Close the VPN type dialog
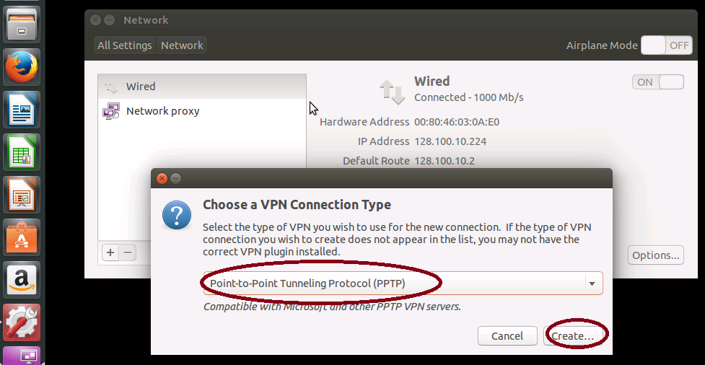705x365 pixels. coord(162,178)
